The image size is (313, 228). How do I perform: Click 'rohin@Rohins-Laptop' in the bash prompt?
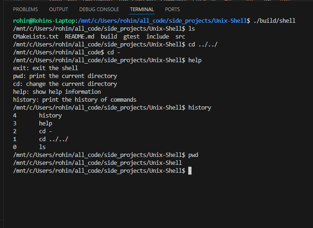44,21
